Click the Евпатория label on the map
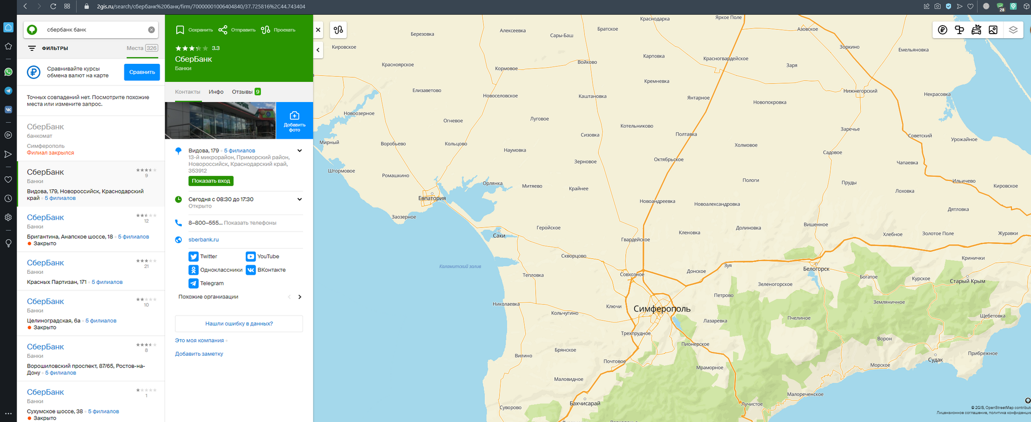The width and height of the screenshot is (1031, 422). pos(432,198)
